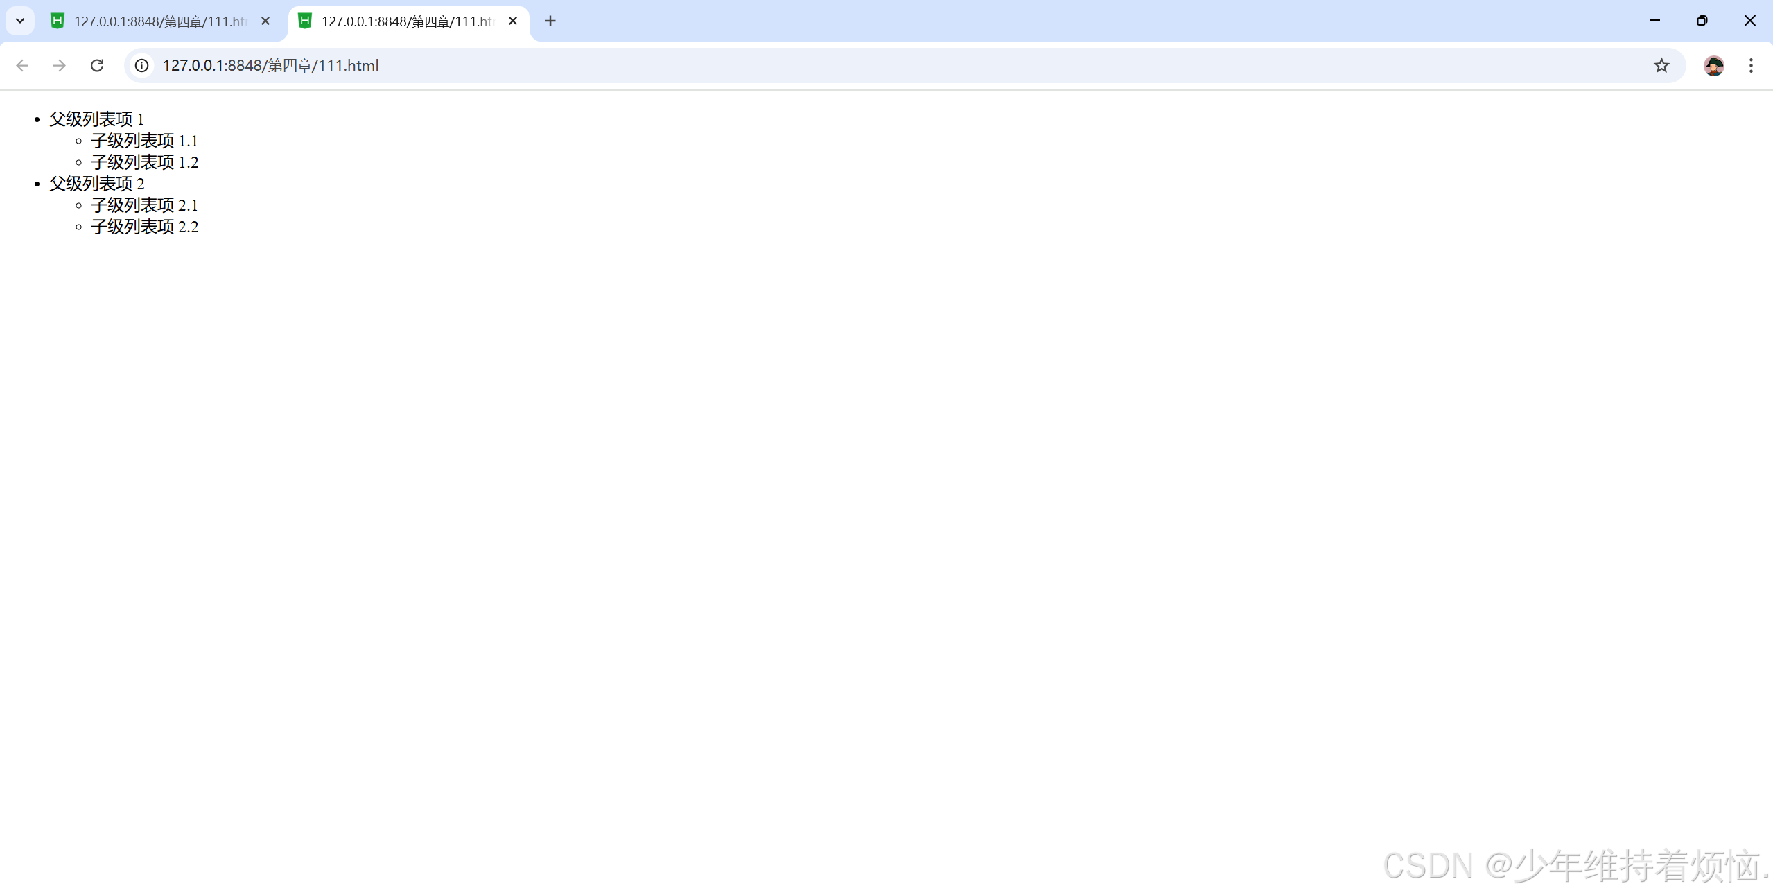Open the Chrome three-dot menu
The image size is (1773, 895).
point(1751,65)
